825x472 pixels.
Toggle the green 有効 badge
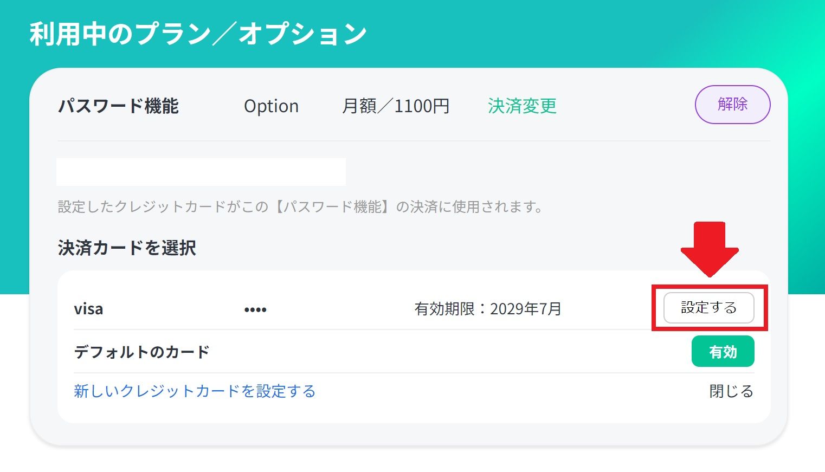click(723, 352)
